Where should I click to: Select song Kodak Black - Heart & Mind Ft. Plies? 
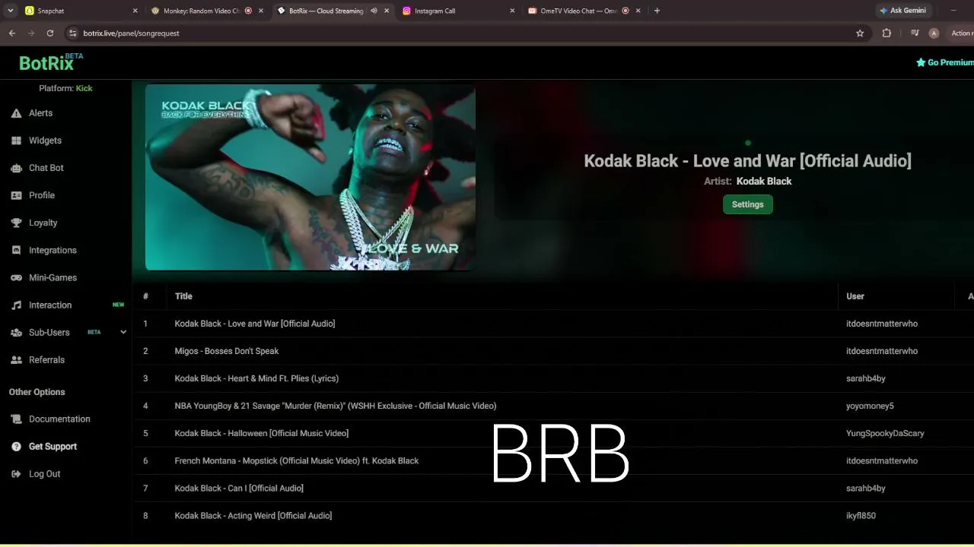point(256,378)
